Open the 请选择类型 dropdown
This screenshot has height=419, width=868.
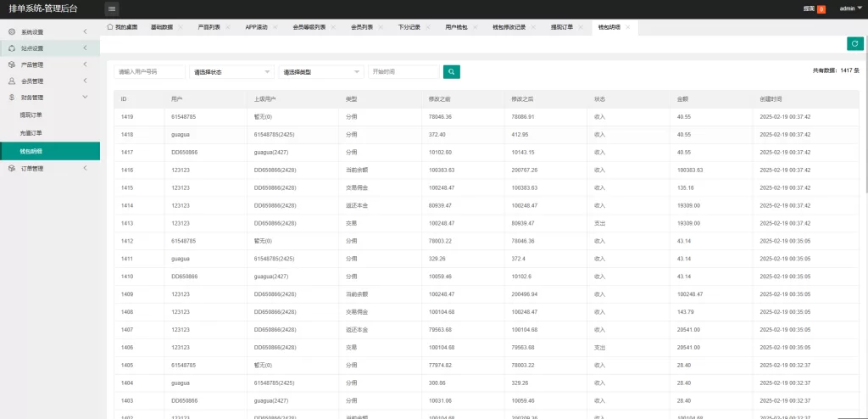pos(320,72)
